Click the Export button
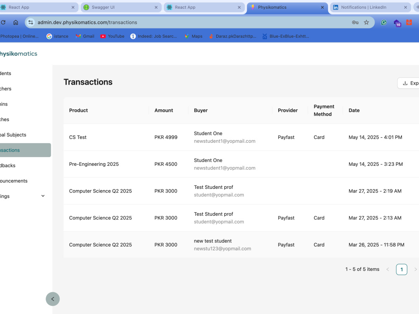419x314 pixels. (x=409, y=83)
